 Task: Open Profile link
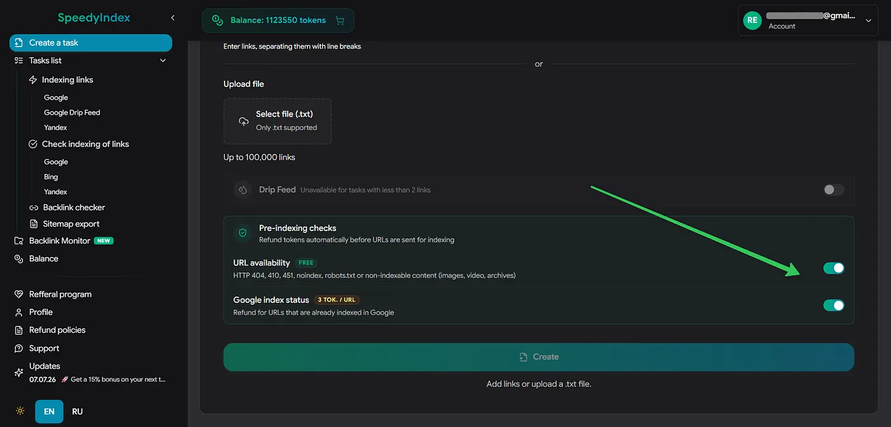[x=41, y=312]
